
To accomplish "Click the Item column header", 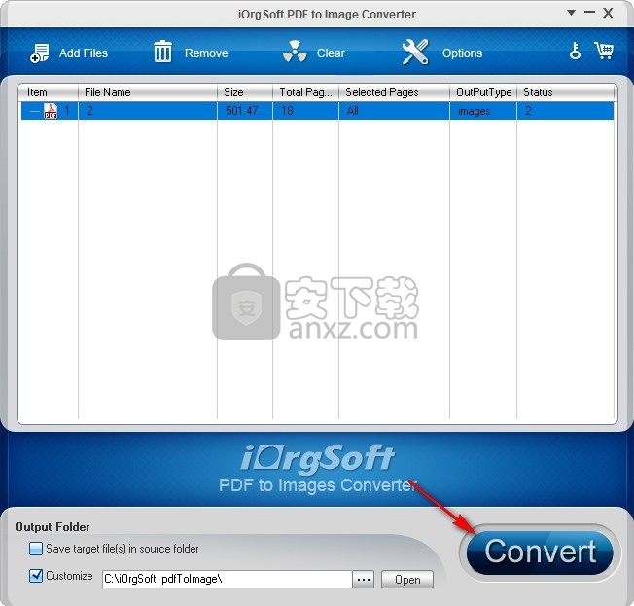I will click(48, 92).
